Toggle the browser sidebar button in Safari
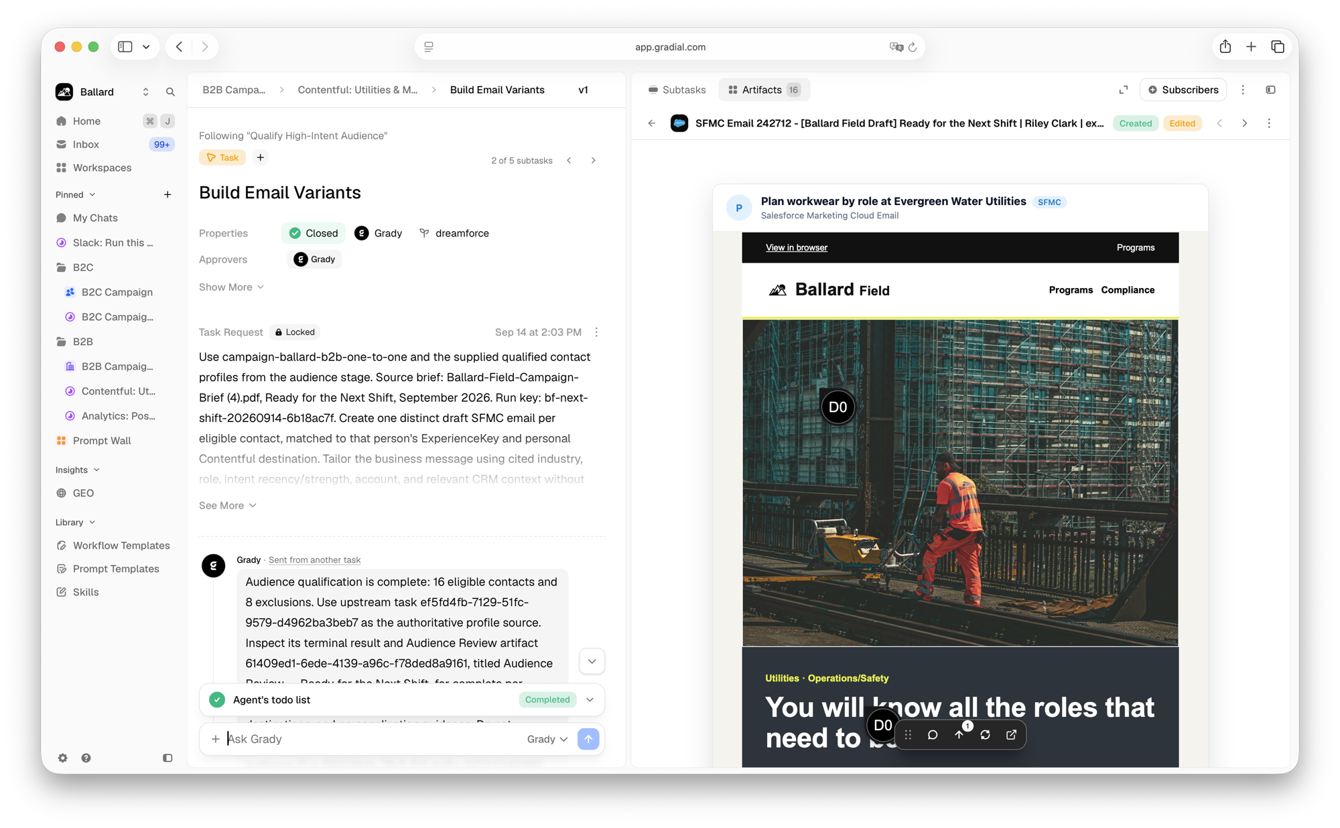This screenshot has height=828, width=1340. click(125, 47)
